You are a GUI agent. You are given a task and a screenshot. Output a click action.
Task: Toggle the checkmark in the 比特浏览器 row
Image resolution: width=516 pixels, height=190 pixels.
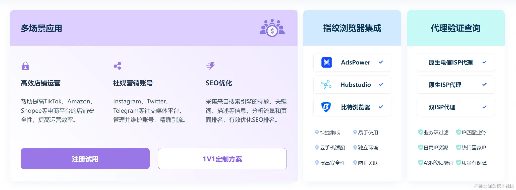point(381,107)
